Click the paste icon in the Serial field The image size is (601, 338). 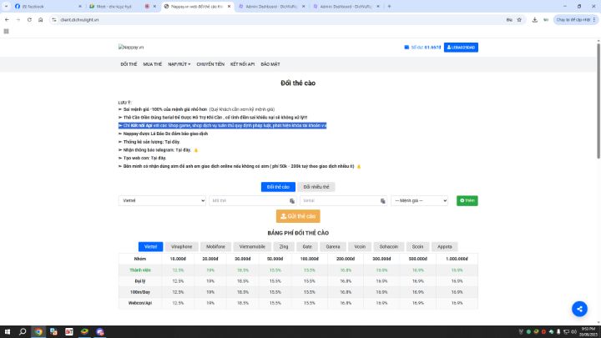[x=381, y=201]
